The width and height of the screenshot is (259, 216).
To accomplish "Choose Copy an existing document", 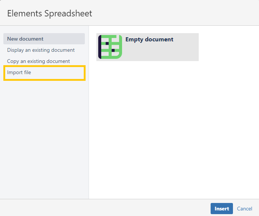I will tap(38, 61).
